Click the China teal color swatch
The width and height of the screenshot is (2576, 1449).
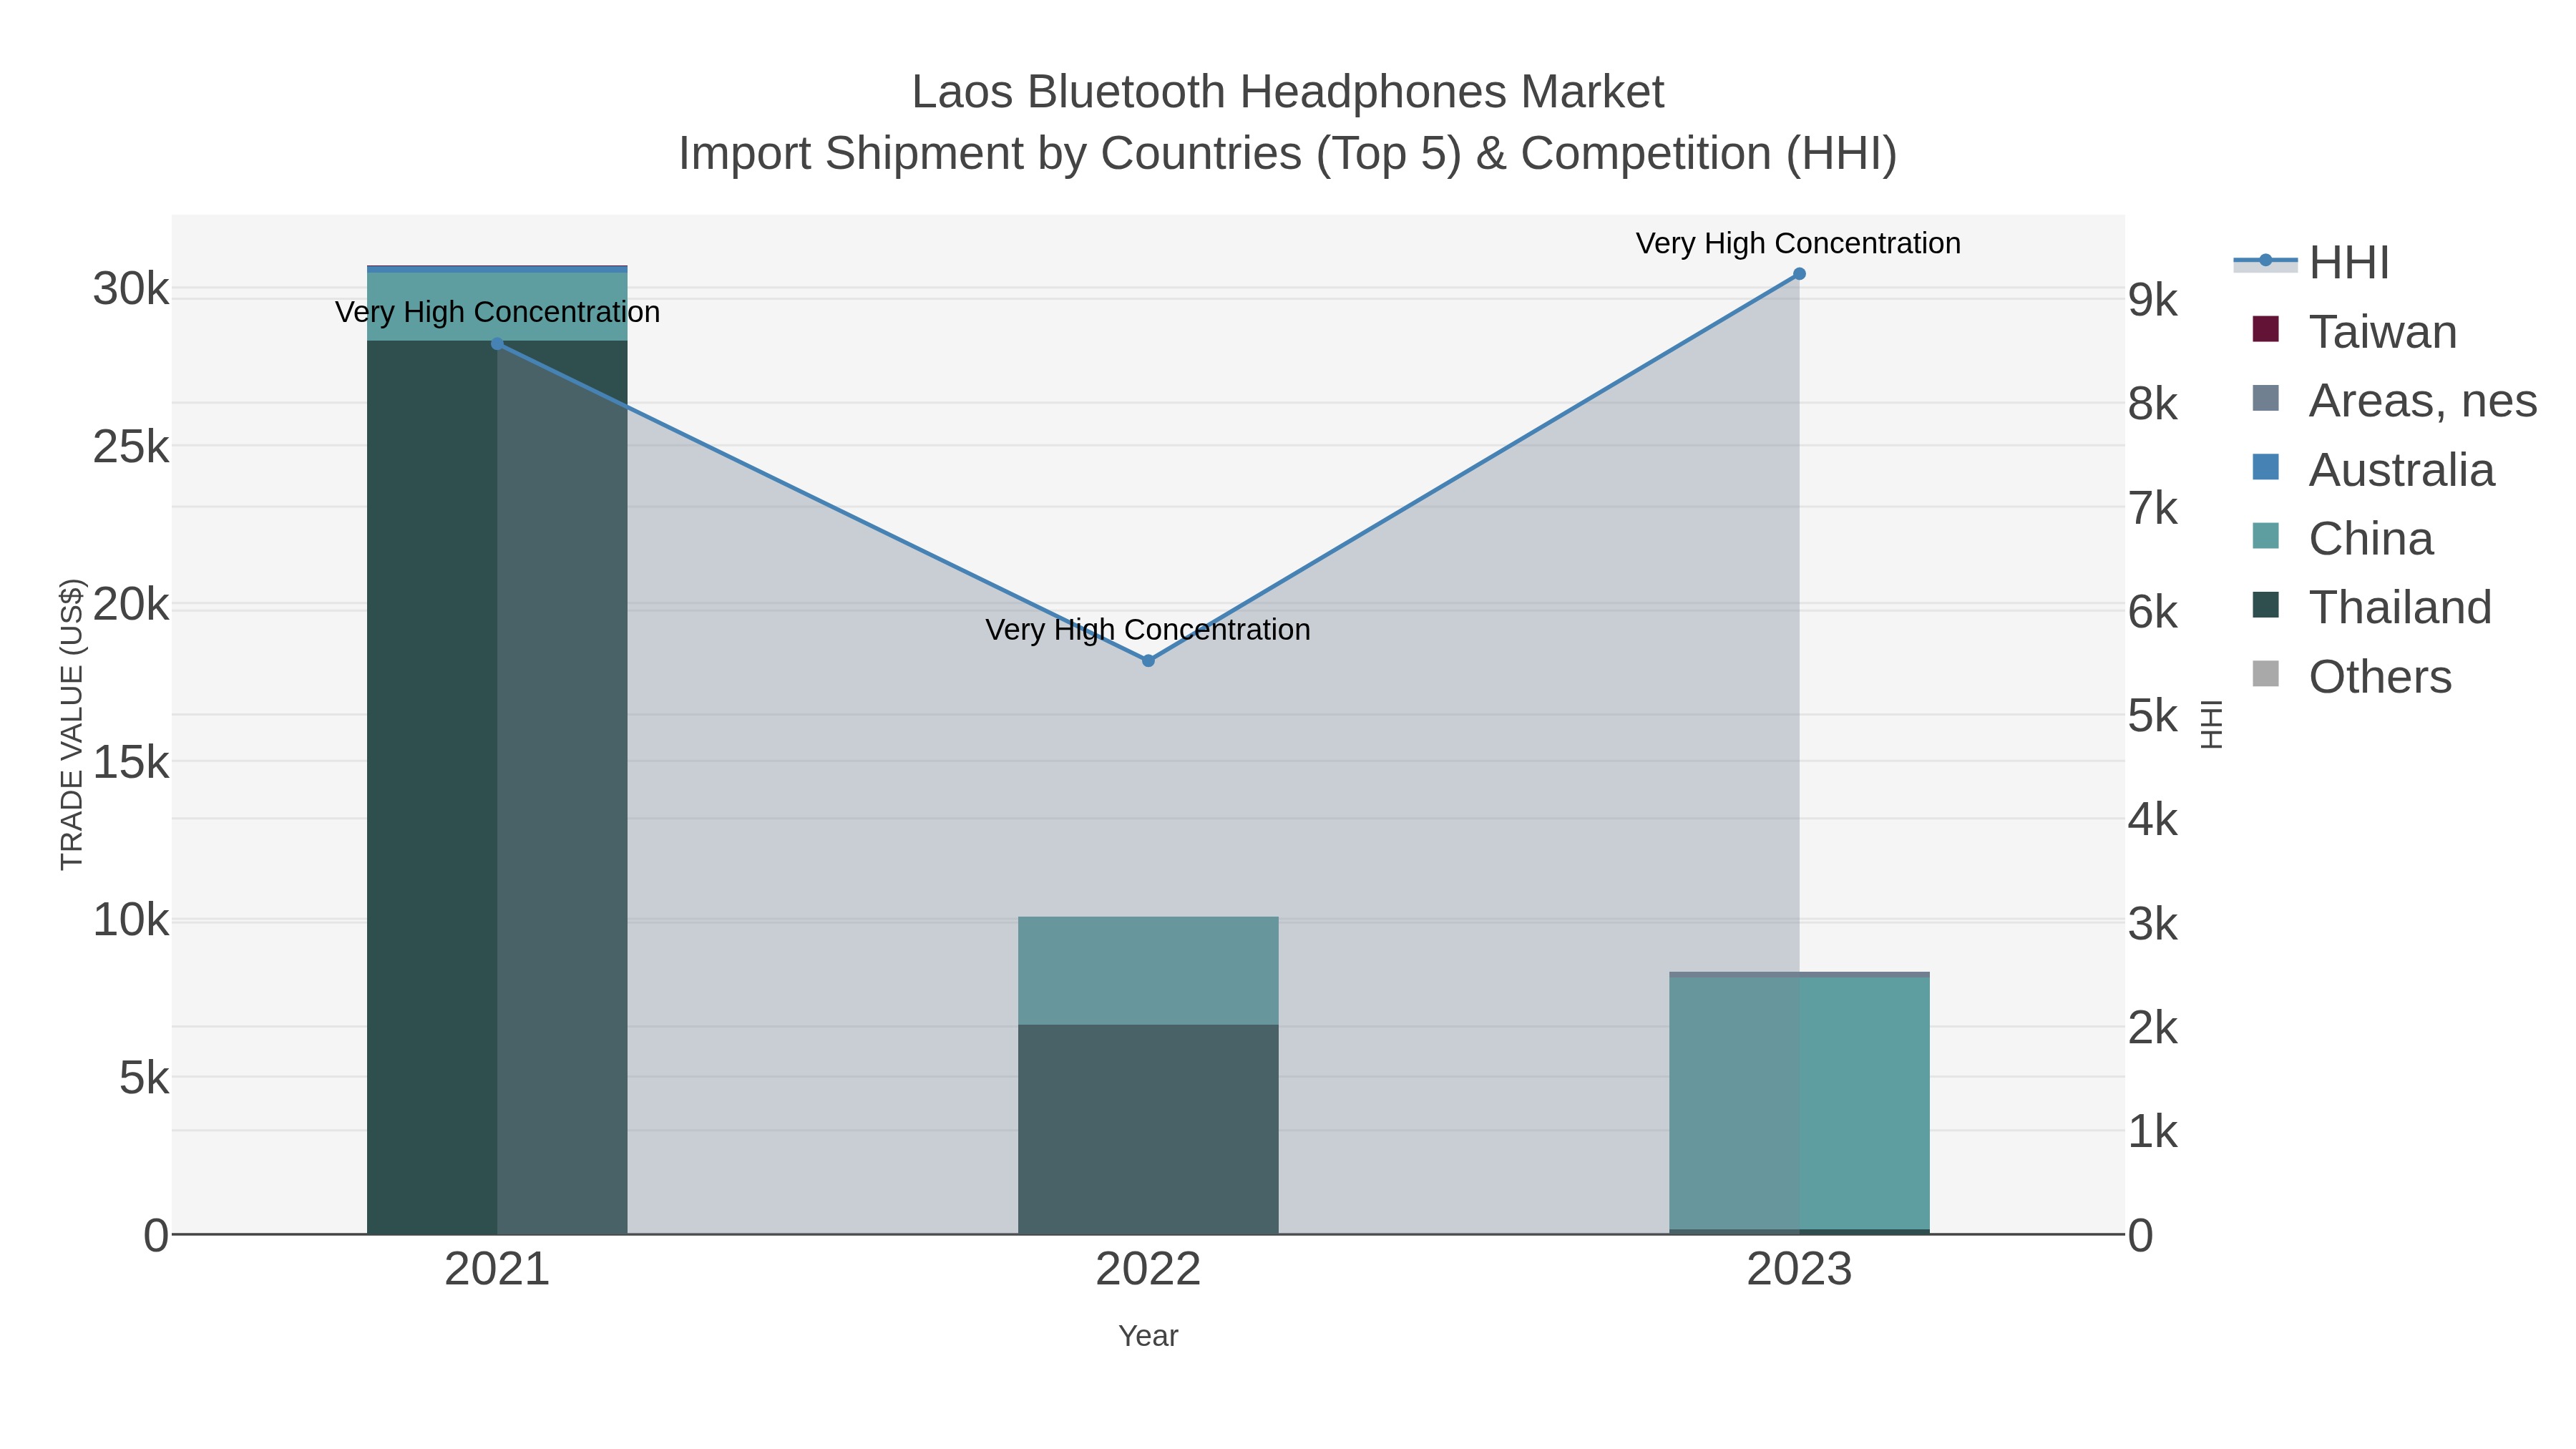pyautogui.click(x=2265, y=536)
